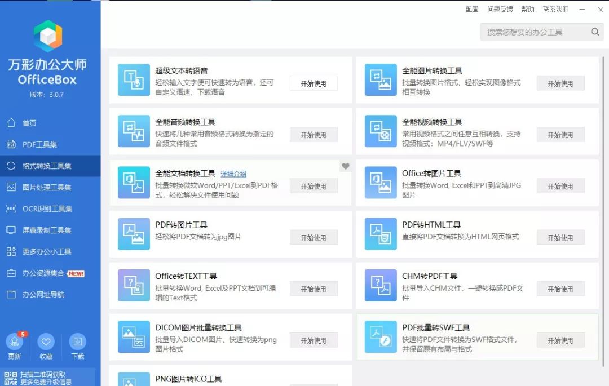The width and height of the screenshot is (609, 386).
Task: Open PDF工具集 in the sidebar
Action: click(x=50, y=144)
